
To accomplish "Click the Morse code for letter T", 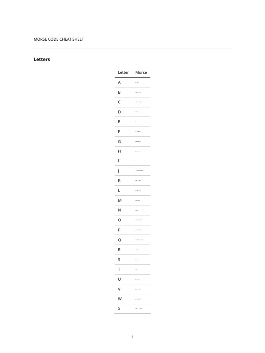I will [x=137, y=269].
